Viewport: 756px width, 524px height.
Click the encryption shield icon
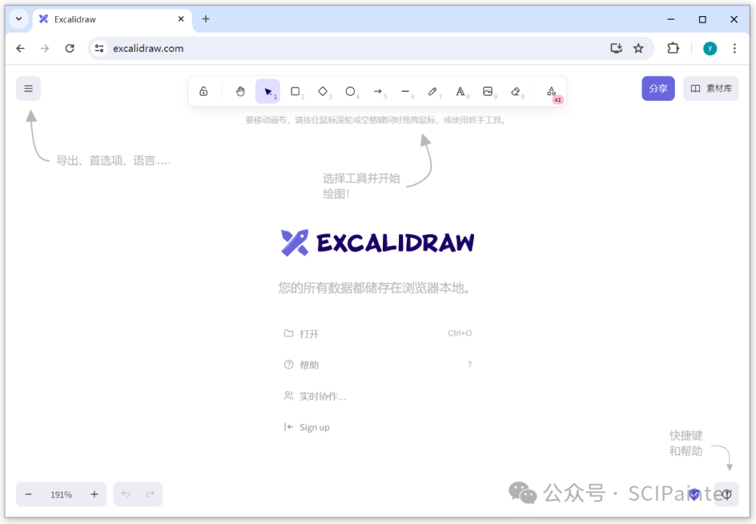tap(694, 494)
